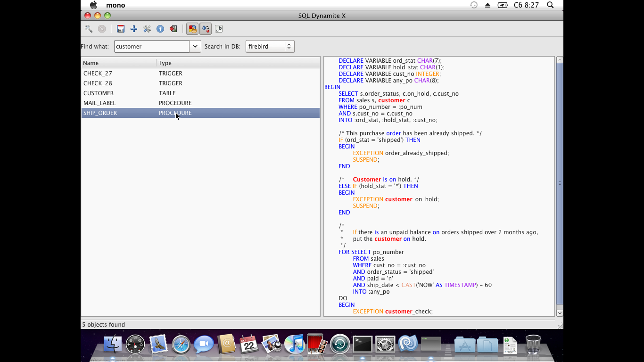
Task: Open Terminal from the dock
Action: pyautogui.click(x=363, y=345)
